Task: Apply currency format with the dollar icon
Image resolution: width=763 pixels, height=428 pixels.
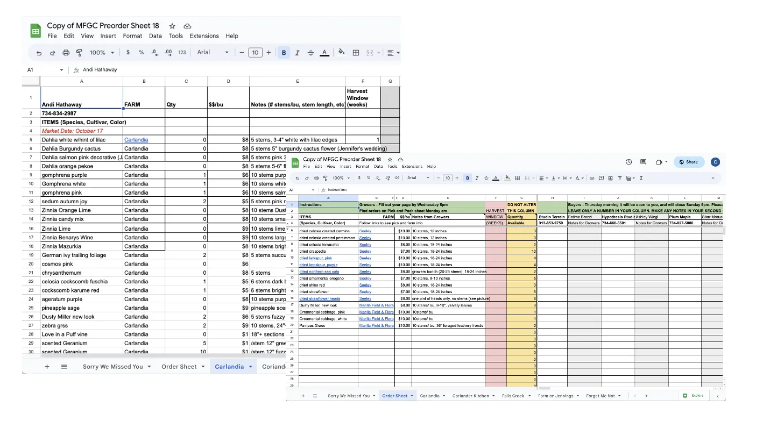Action: click(x=128, y=52)
